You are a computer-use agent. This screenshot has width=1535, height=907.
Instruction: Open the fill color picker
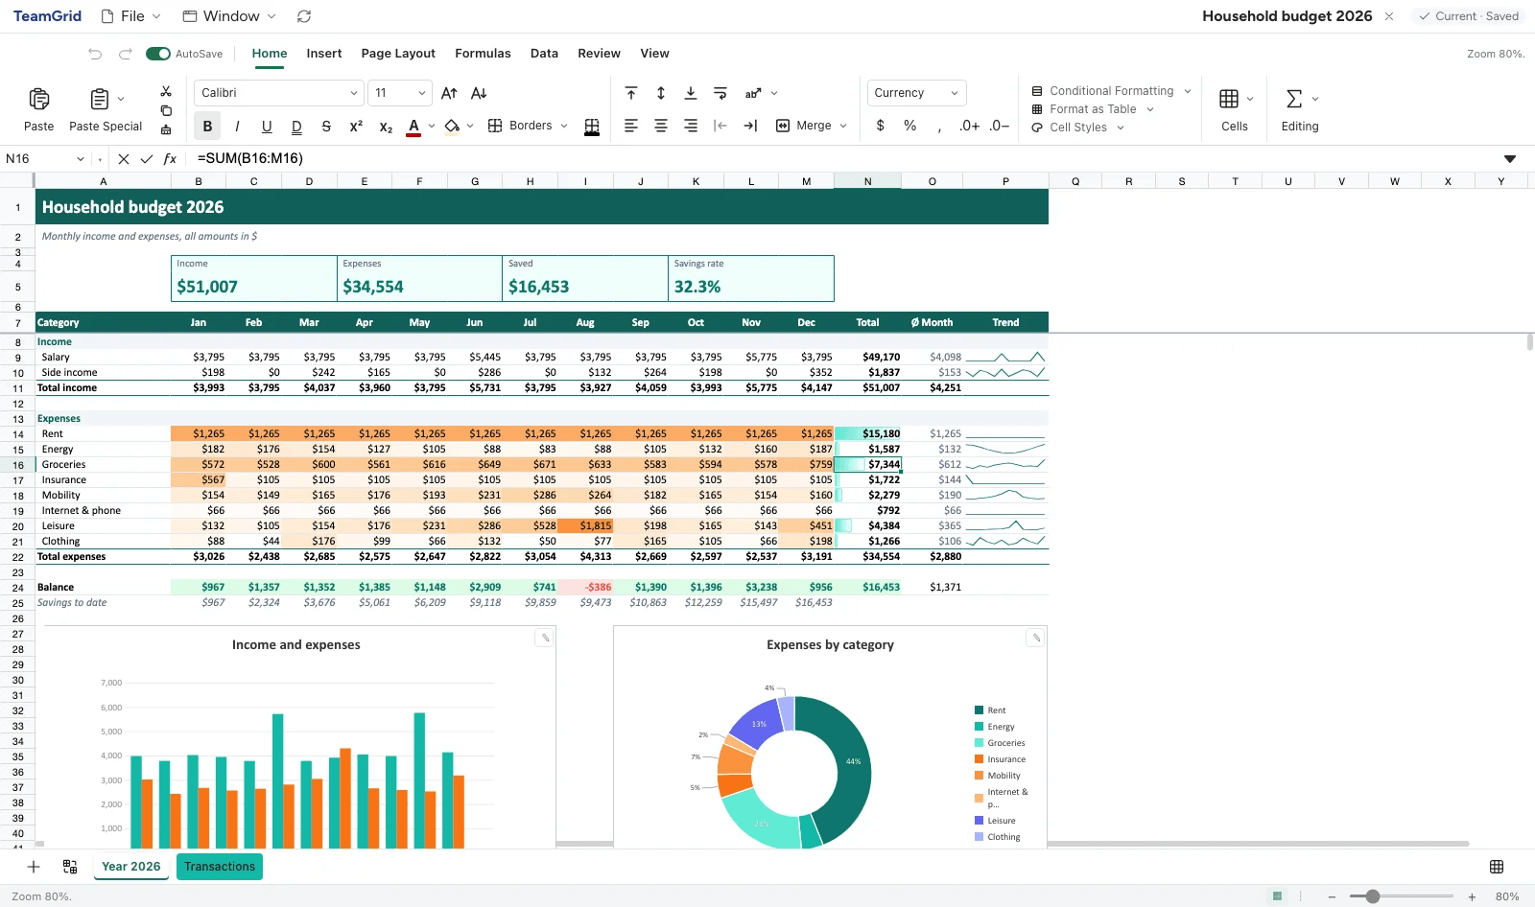tap(470, 126)
